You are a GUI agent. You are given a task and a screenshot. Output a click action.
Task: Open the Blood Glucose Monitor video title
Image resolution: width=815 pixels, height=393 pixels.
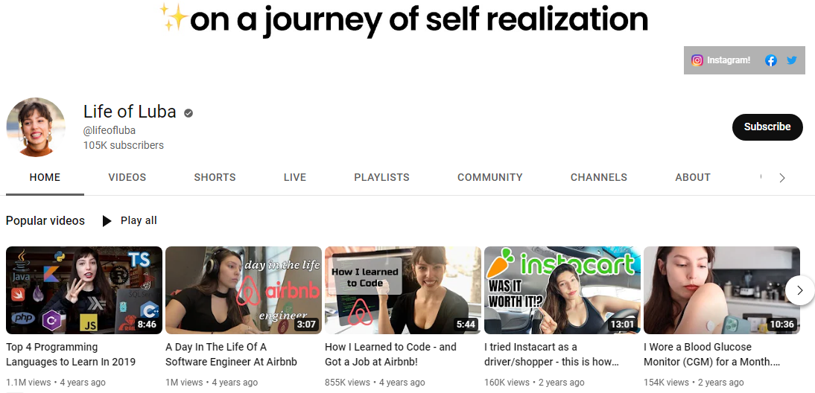[711, 354]
